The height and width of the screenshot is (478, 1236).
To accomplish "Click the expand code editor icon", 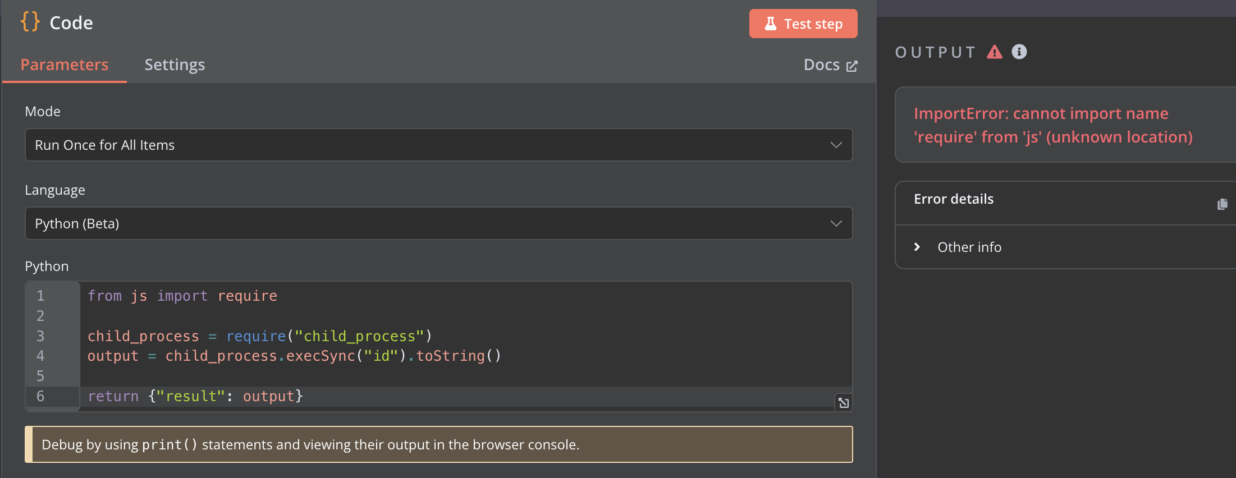I will click(843, 402).
